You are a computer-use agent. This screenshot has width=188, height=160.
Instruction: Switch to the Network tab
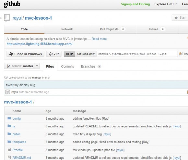pyautogui.click(x=67, y=29)
